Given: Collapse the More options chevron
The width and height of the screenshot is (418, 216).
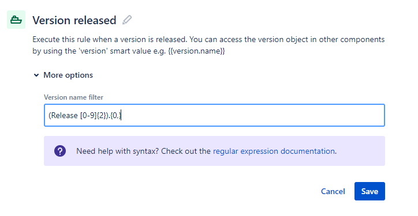Looking at the screenshot, I should coord(36,75).
